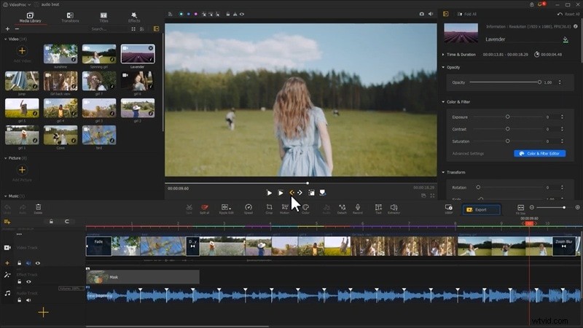Click the zoom in plus icon on timeline
Viewport: 583px width, 328px height.
click(577, 207)
